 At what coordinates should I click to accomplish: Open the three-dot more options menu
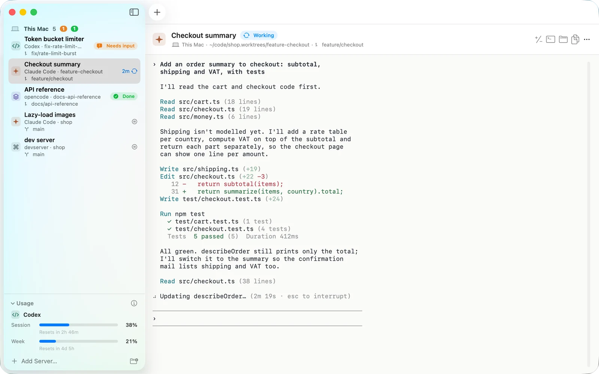pos(587,39)
